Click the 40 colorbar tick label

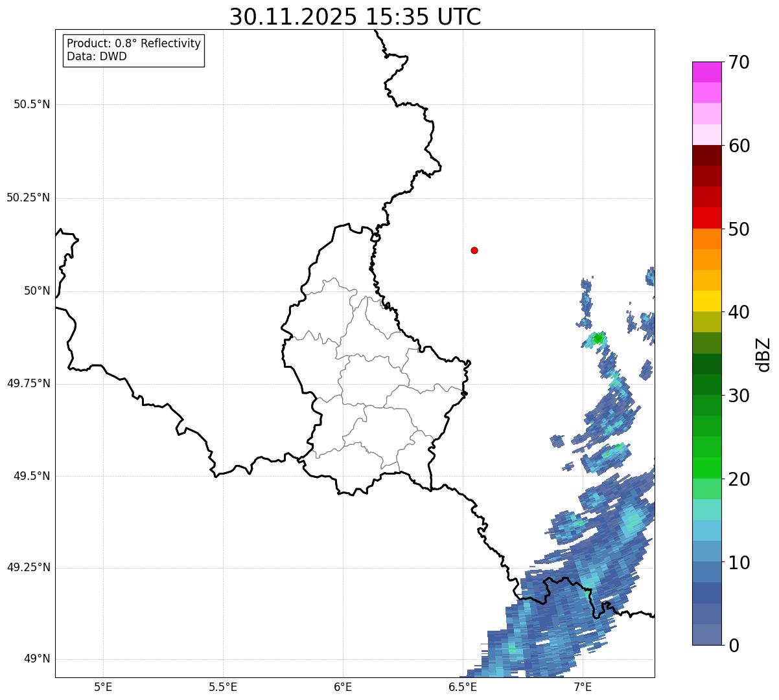coord(738,313)
